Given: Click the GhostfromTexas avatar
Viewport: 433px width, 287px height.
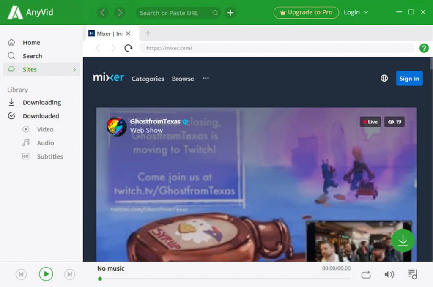Looking at the screenshot, I should pyautogui.click(x=117, y=126).
